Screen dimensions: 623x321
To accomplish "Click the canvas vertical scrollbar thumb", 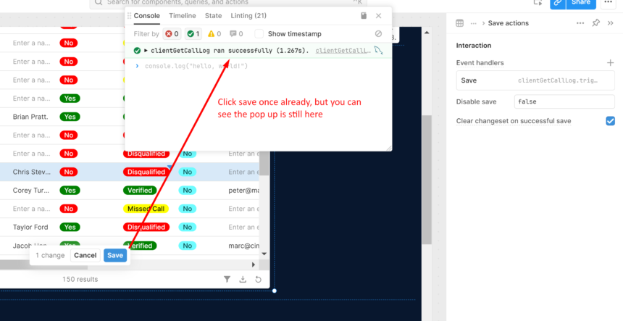I will click(x=427, y=180).
